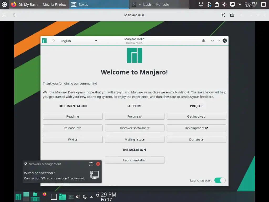Expand guest system tray arrow
The width and height of the screenshot is (269, 202).
pos(91,197)
